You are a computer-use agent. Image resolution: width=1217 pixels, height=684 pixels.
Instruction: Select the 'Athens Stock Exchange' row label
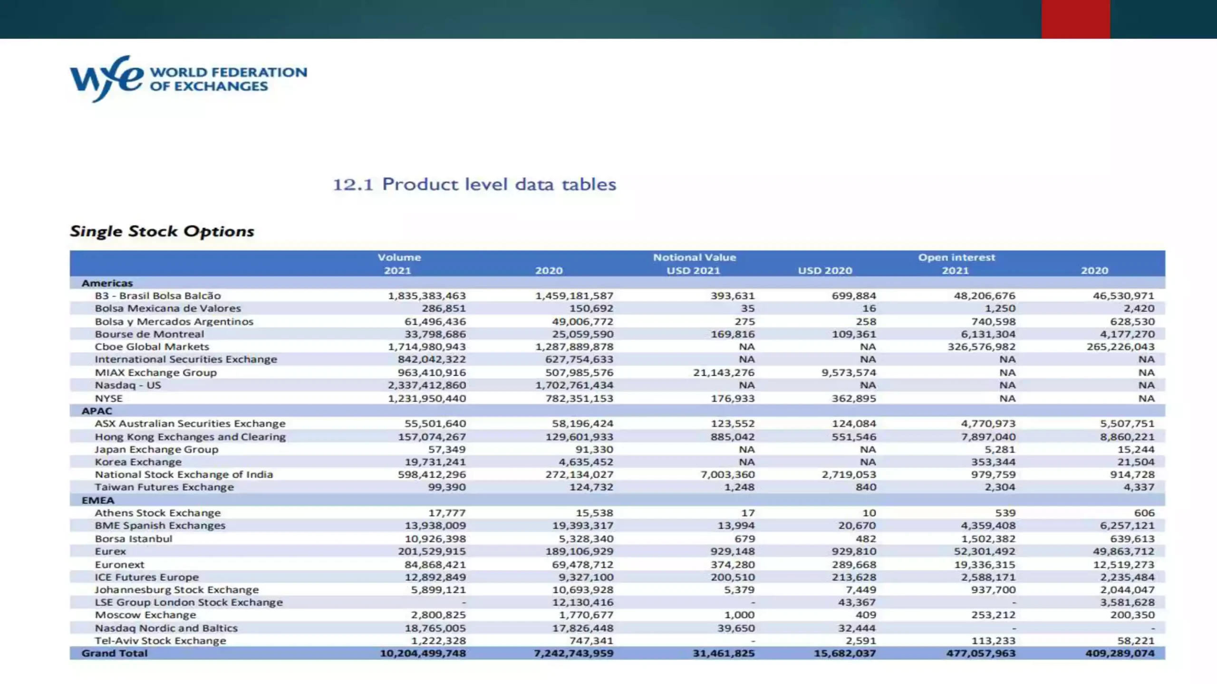[x=158, y=513]
